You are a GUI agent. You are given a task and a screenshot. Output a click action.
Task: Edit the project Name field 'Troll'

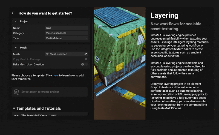click(x=67, y=28)
